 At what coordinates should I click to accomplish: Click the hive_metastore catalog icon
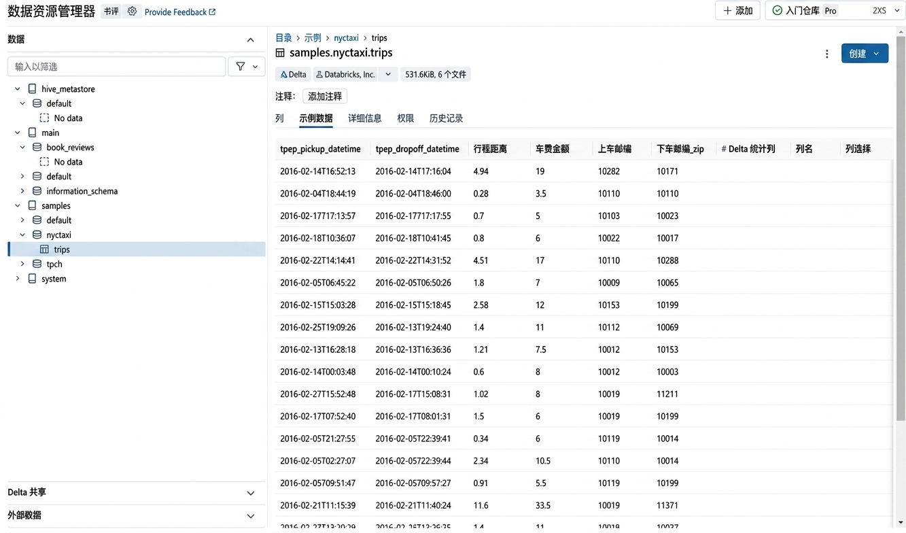(x=32, y=89)
